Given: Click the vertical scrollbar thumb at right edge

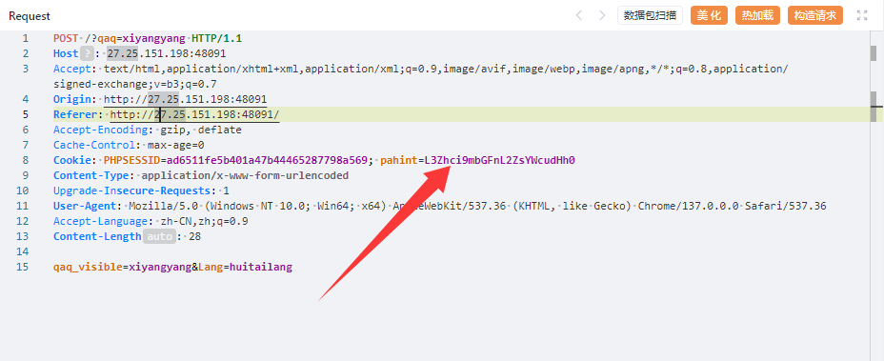Looking at the screenshot, I should pos(873,53).
